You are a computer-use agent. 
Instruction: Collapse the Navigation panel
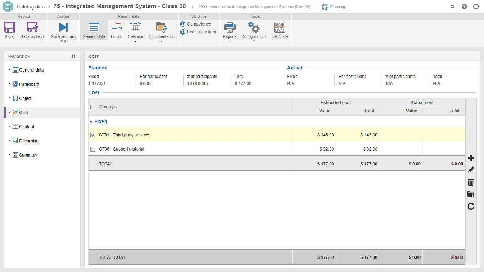[74, 57]
